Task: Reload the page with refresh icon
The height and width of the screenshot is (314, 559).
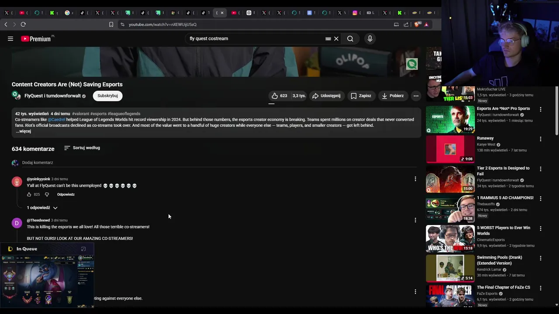Action: (23, 24)
